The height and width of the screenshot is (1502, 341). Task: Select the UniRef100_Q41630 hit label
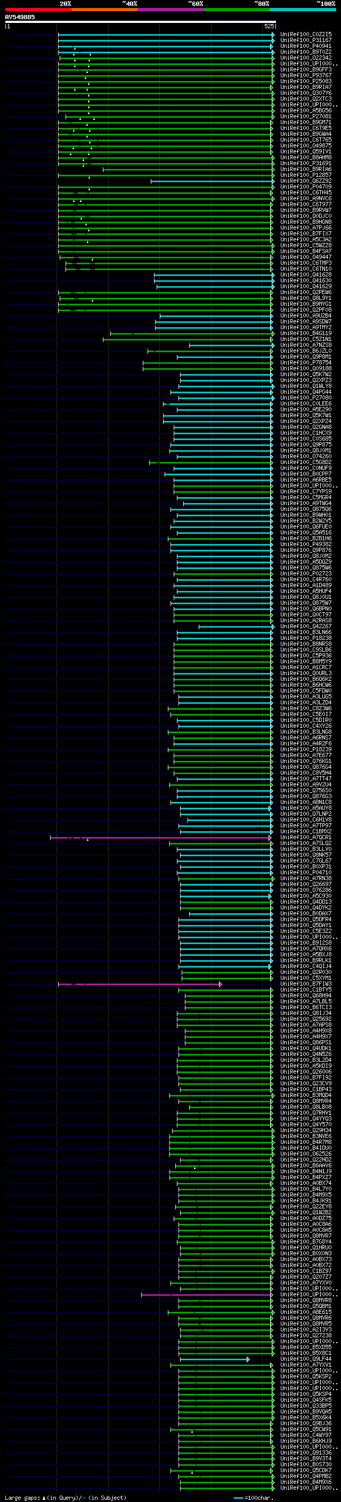tap(306, 280)
